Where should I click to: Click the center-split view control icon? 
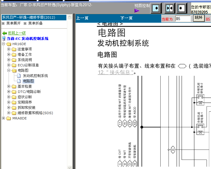click(170, 8)
